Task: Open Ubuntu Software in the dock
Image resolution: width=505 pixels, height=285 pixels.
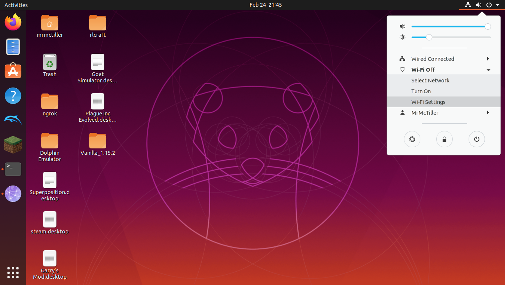Action: tap(13, 71)
